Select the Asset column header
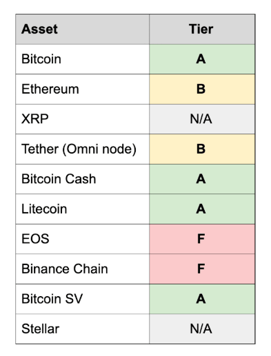The width and height of the screenshot is (271, 356). point(83,29)
